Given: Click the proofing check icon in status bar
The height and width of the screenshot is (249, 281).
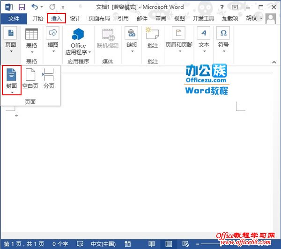Looking at the screenshot, I should coord(80,244).
